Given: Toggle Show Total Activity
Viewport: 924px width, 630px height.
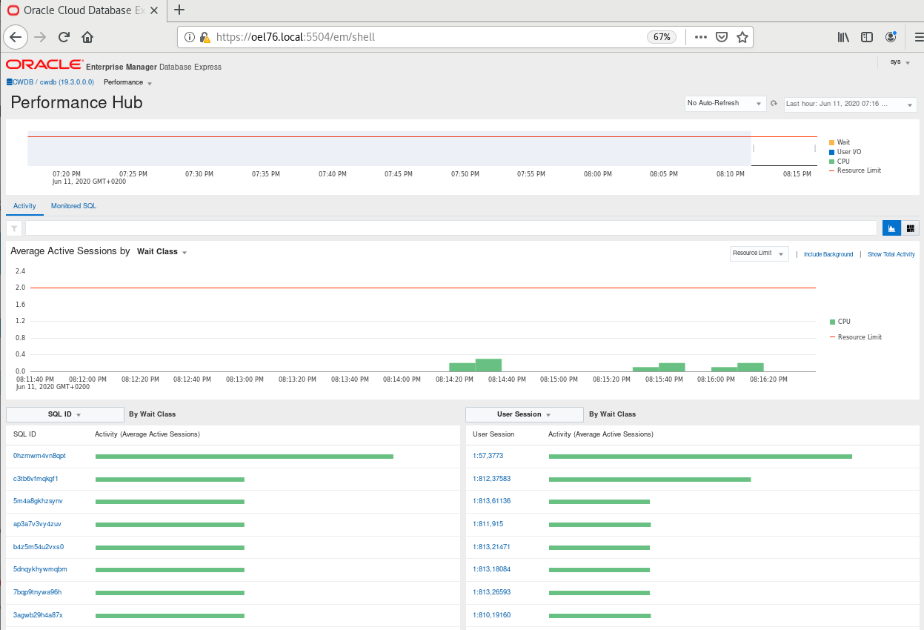Looking at the screenshot, I should coord(891,253).
